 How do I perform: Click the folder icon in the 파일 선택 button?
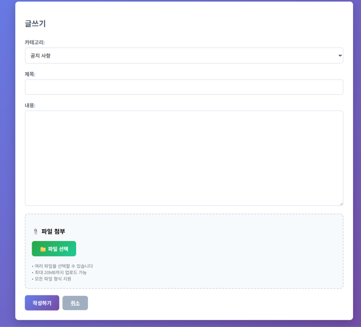pos(43,249)
